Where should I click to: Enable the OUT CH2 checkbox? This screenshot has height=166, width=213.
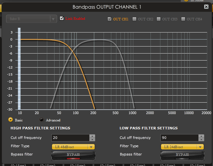tap(134, 19)
